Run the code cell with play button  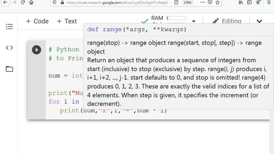coord(36,50)
